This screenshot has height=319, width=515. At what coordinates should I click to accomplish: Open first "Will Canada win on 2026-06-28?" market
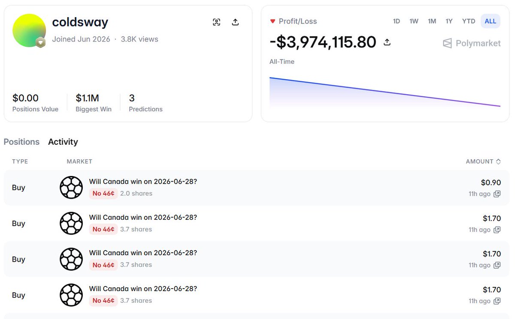(x=143, y=182)
